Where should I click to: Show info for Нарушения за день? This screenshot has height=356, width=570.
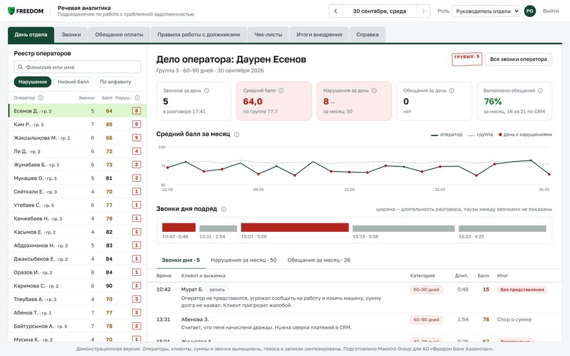tap(374, 91)
